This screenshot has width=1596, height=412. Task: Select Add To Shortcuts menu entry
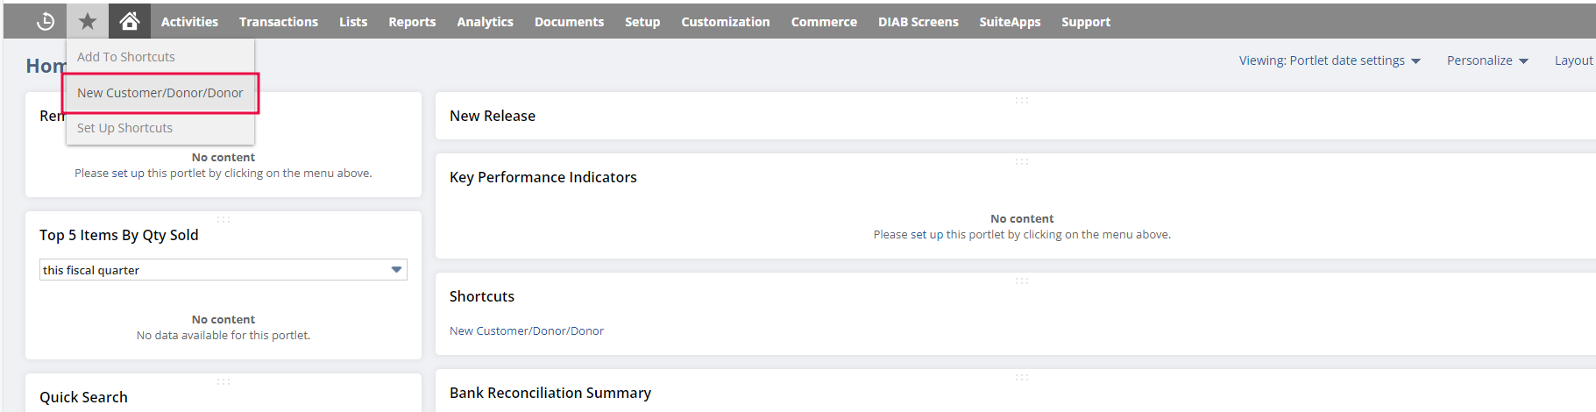tap(126, 57)
